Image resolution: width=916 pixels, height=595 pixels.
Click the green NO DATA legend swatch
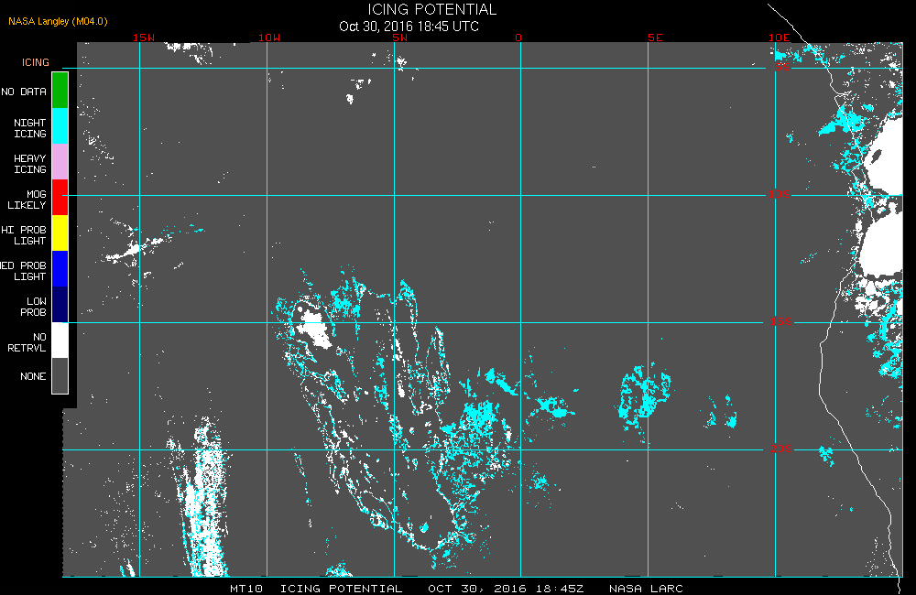point(60,91)
